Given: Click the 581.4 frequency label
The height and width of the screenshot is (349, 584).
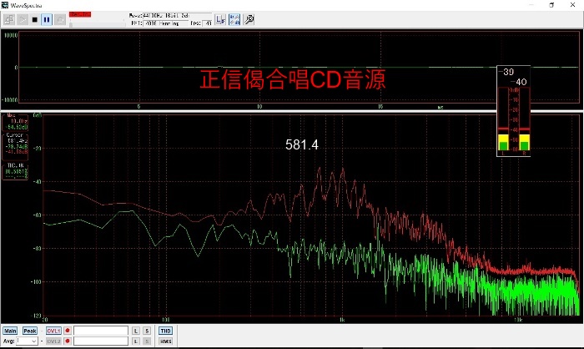Looking at the screenshot, I should (x=302, y=144).
